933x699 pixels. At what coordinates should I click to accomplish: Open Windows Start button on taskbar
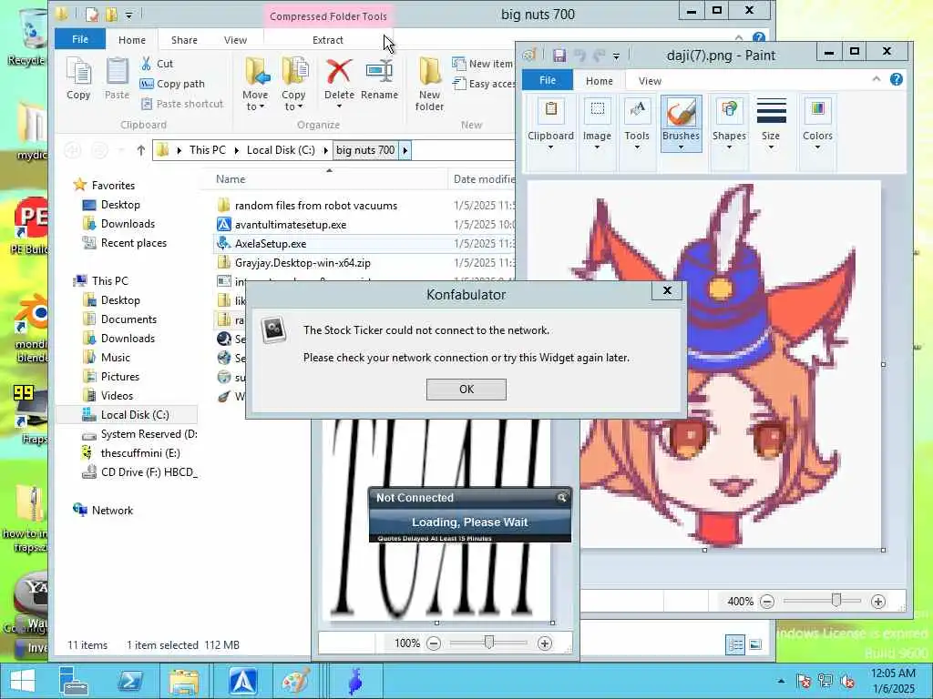22,681
